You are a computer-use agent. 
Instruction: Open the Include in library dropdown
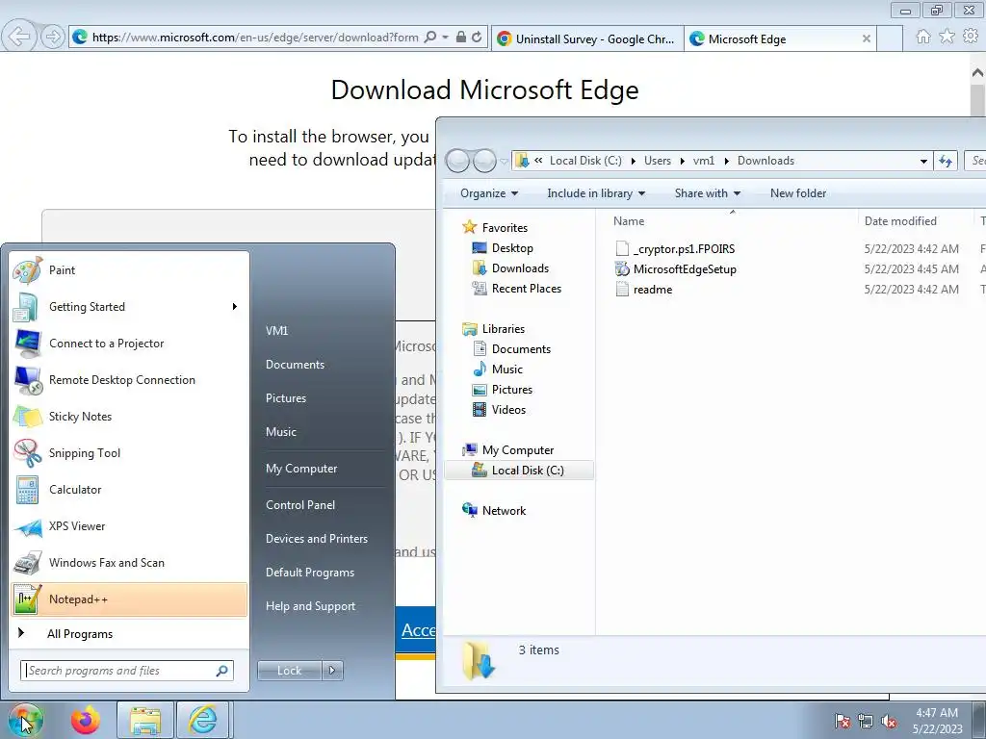pyautogui.click(x=596, y=193)
